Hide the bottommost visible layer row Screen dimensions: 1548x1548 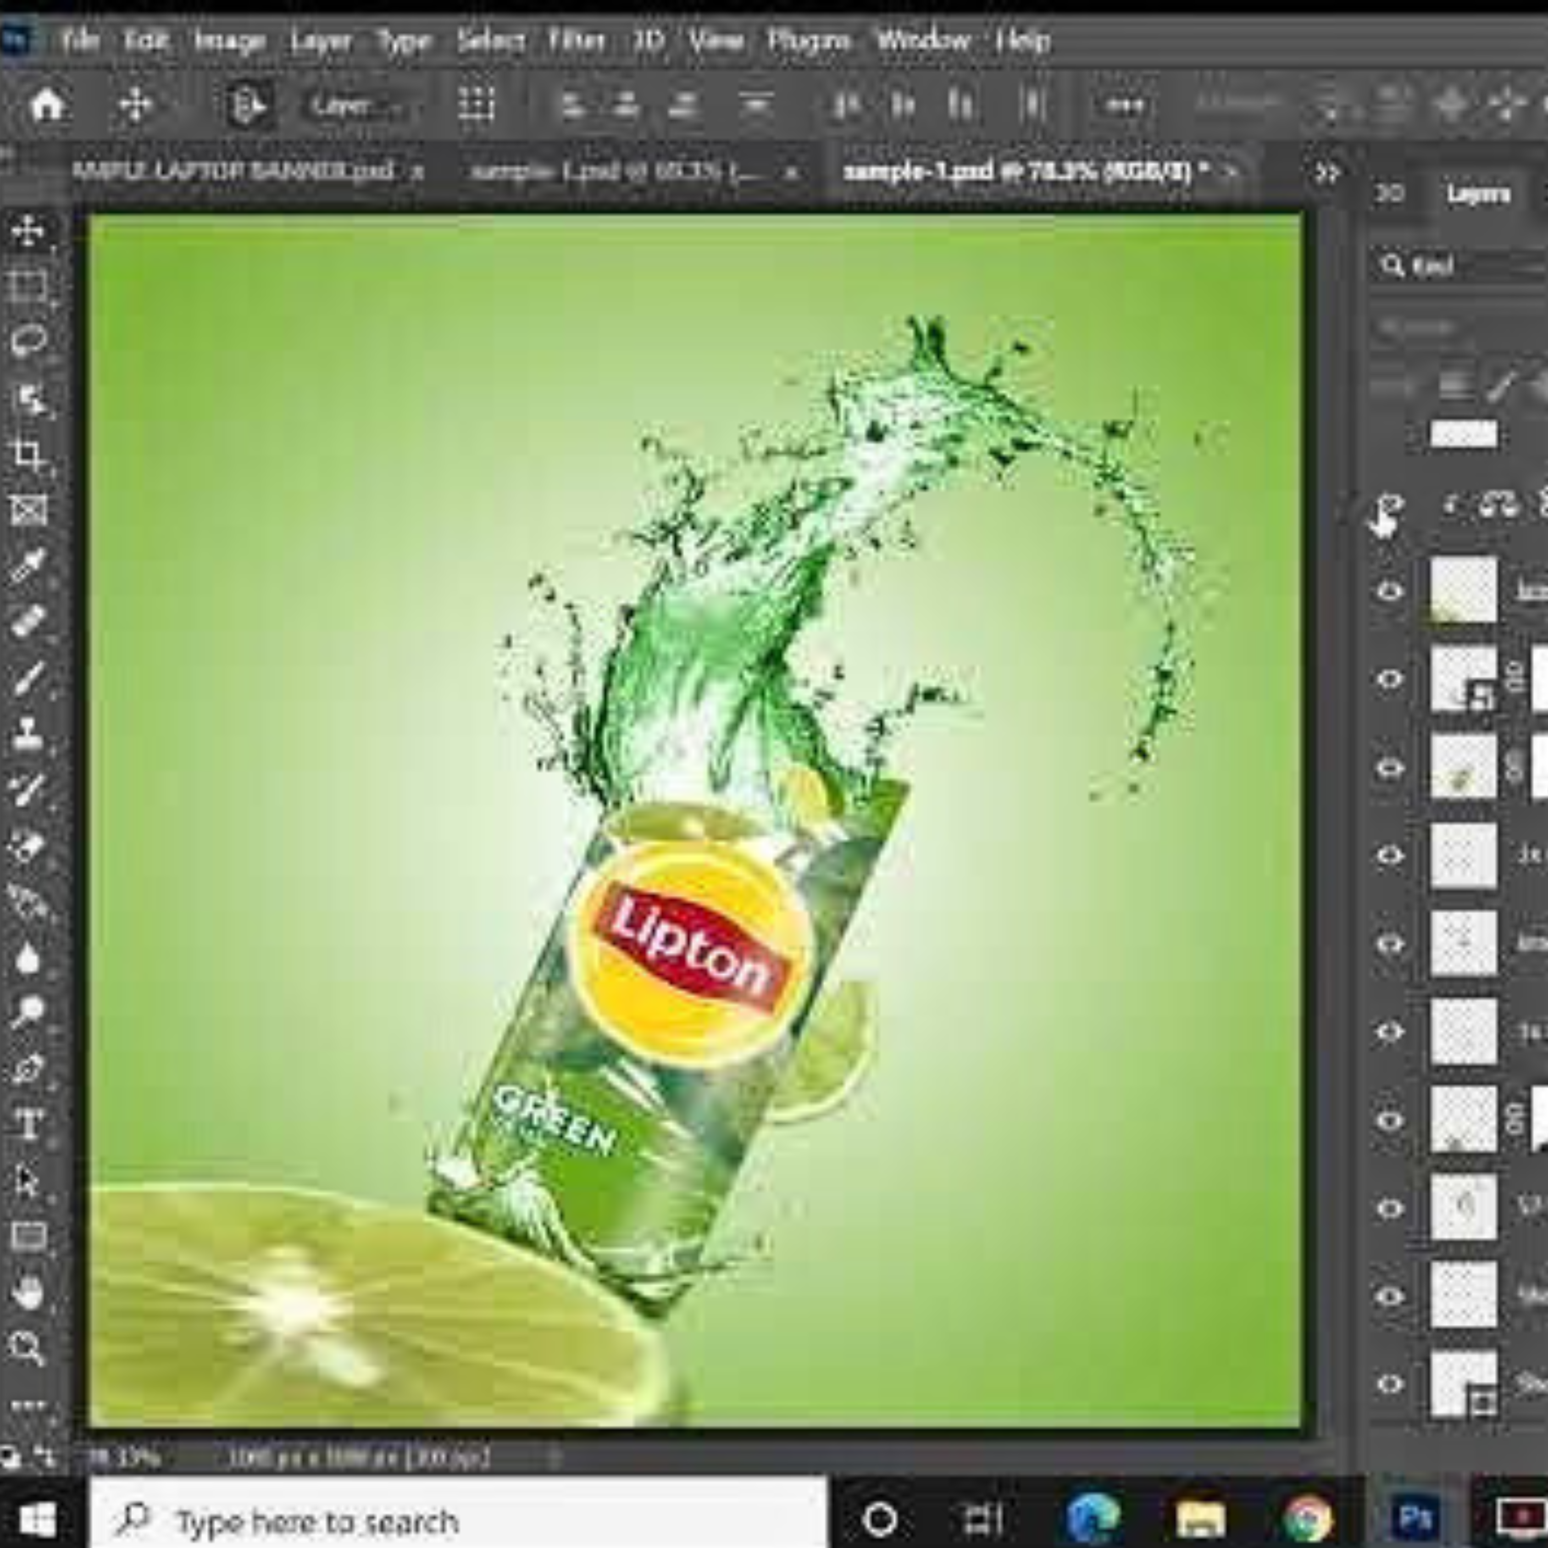click(1390, 1385)
